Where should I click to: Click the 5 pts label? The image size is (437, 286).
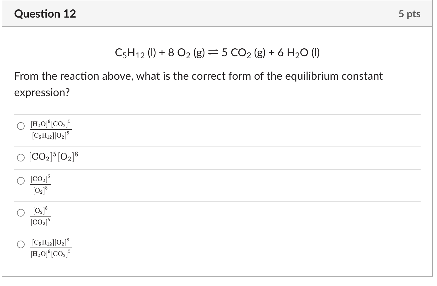pyautogui.click(x=409, y=14)
